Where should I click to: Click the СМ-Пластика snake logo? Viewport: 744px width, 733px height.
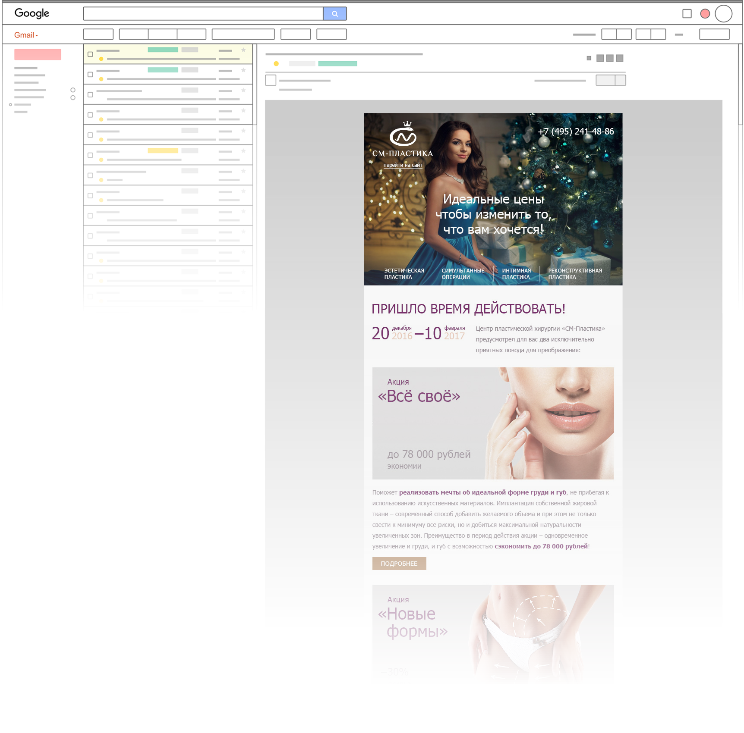click(x=403, y=135)
